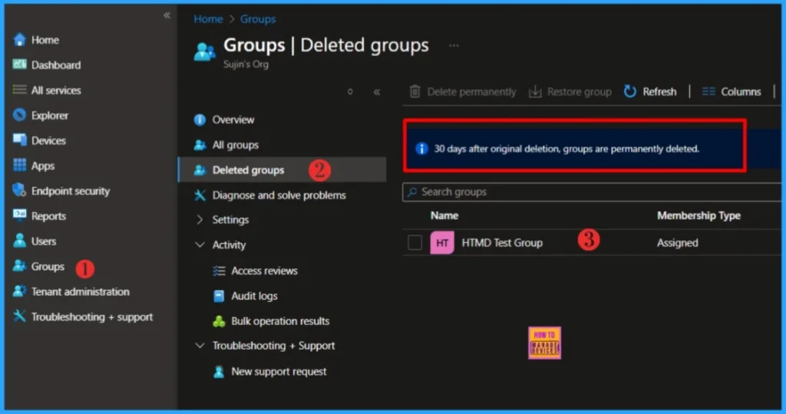Click the Sujin's Org subtitle text
Image resolution: width=786 pixels, height=414 pixels.
(246, 64)
